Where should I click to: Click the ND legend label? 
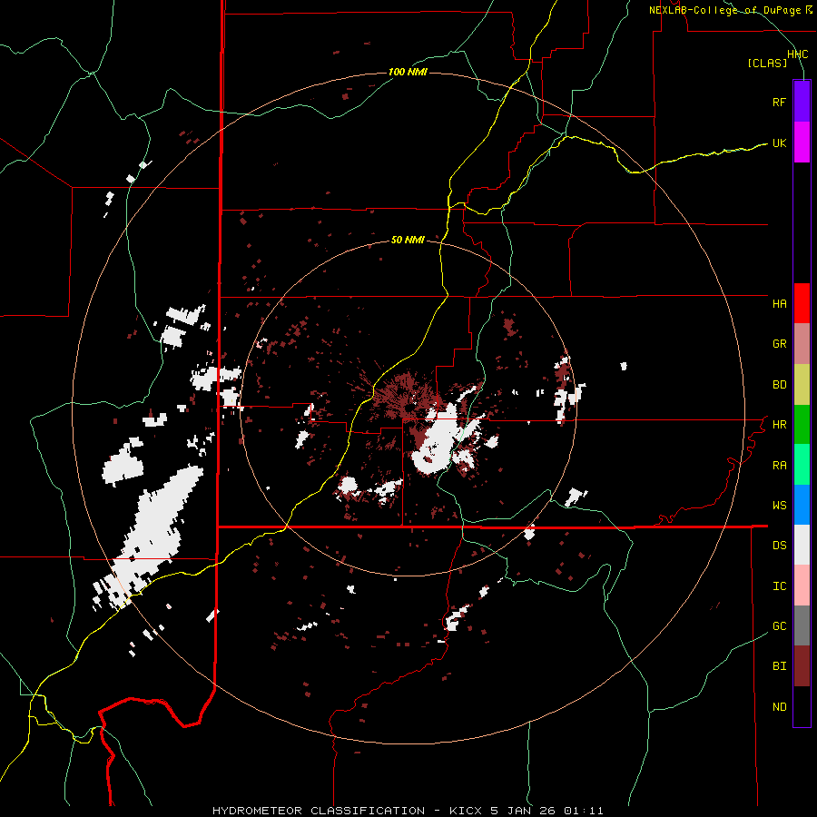pyautogui.click(x=779, y=707)
